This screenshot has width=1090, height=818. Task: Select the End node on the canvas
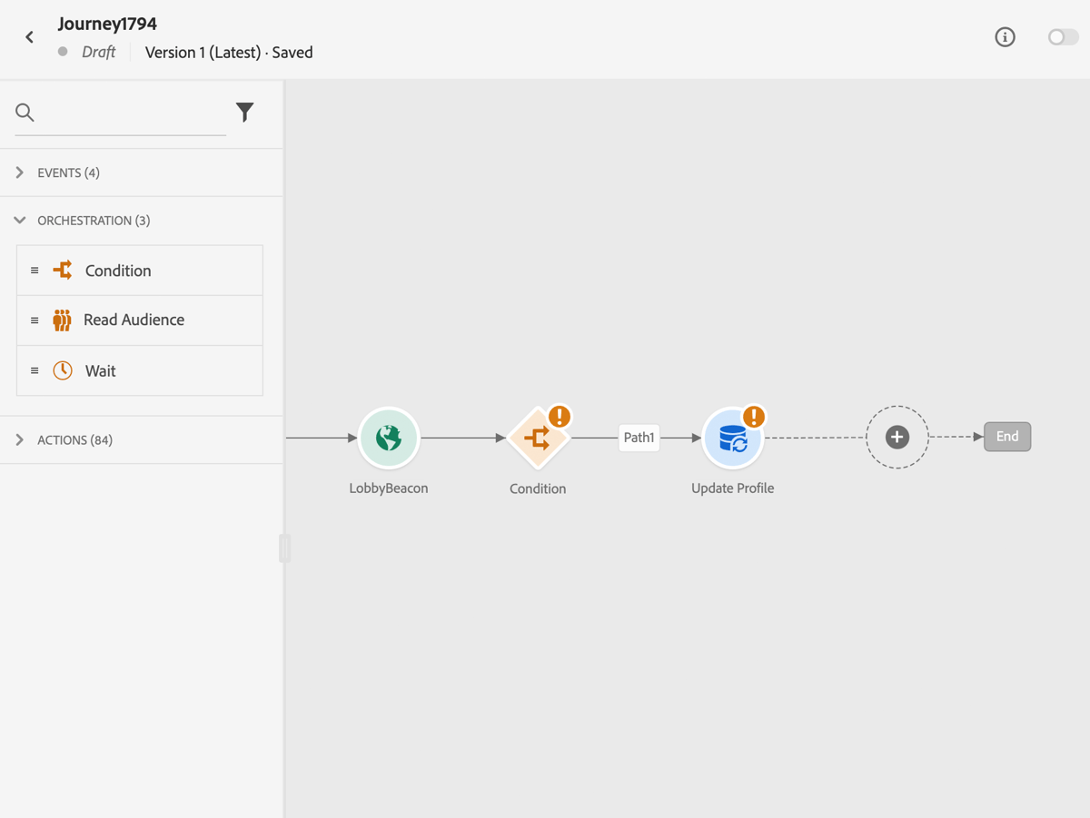(x=1006, y=436)
